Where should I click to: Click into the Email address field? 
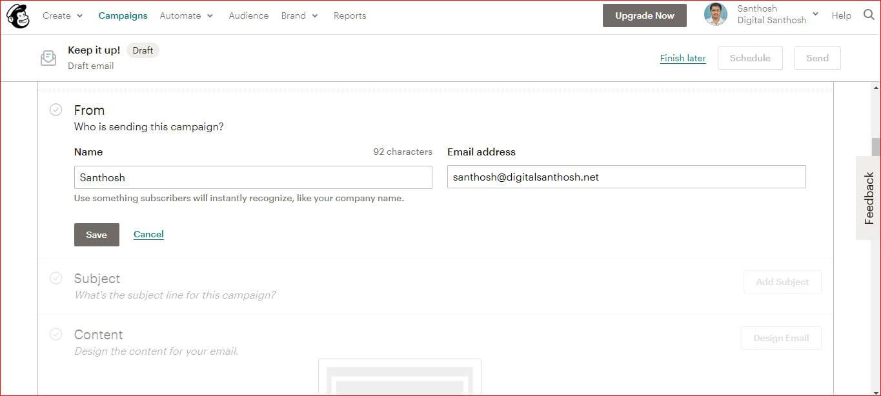(x=627, y=177)
